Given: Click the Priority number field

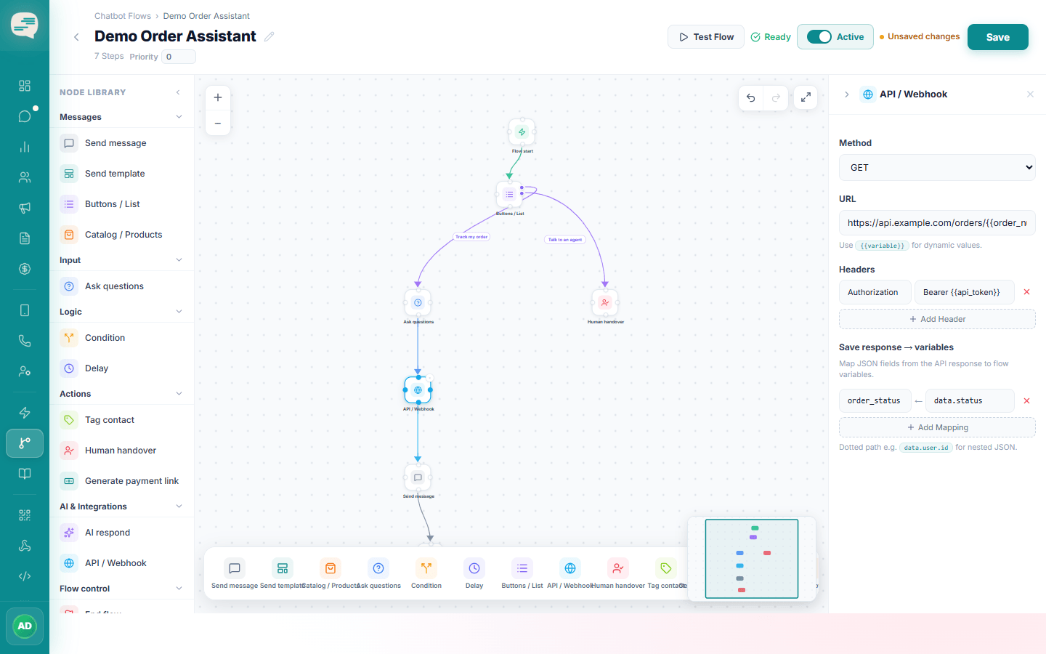Looking at the screenshot, I should 179,57.
